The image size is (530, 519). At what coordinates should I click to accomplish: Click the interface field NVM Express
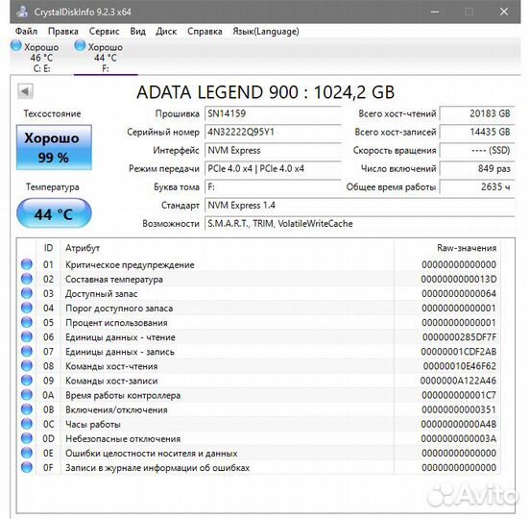pos(273,150)
